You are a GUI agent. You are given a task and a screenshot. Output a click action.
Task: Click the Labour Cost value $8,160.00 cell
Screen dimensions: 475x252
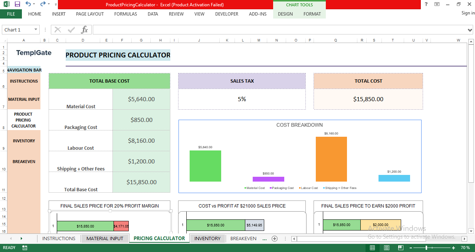tap(141, 140)
